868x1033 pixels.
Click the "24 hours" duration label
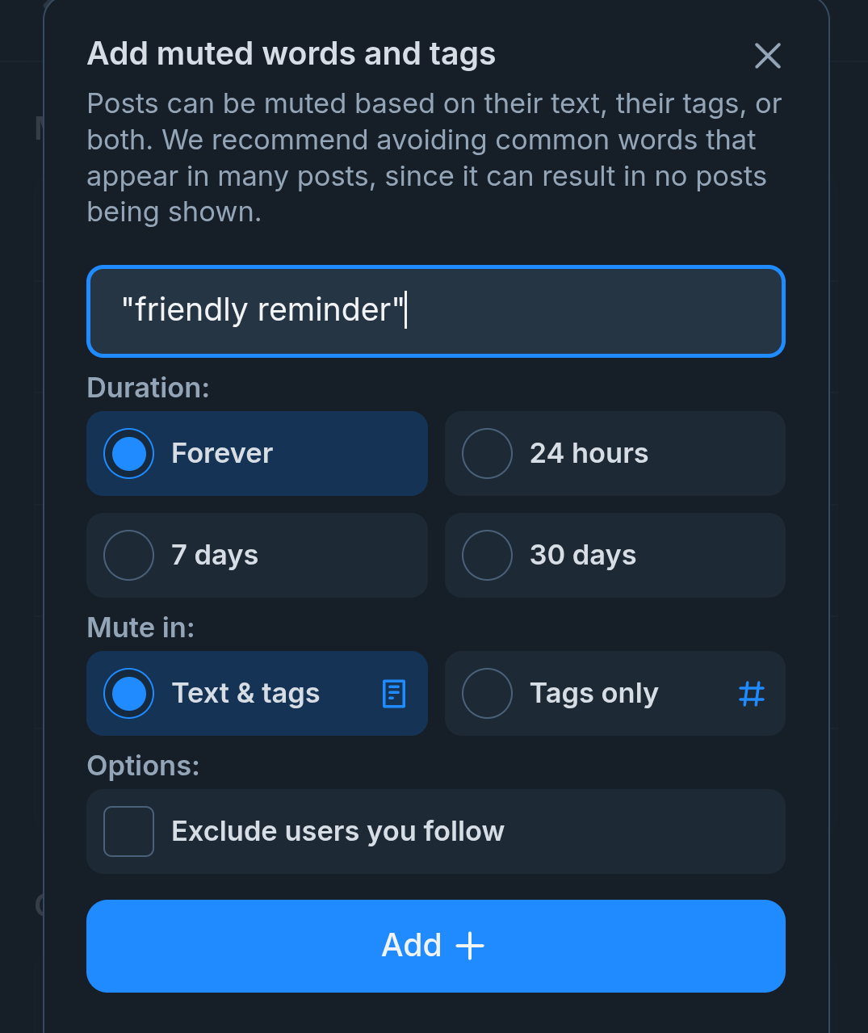(x=589, y=453)
